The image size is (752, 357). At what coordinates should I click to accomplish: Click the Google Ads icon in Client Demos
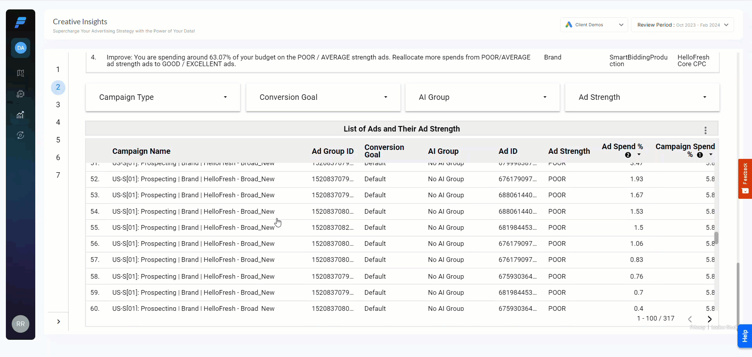(569, 25)
